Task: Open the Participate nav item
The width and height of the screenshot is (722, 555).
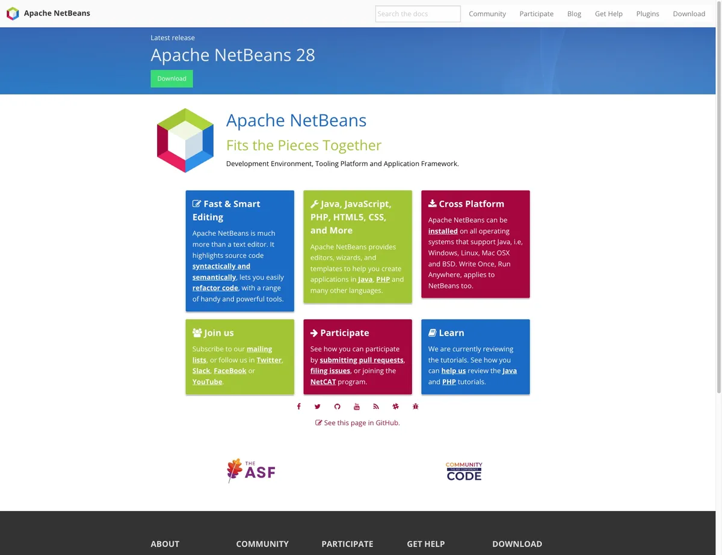Action: pyautogui.click(x=537, y=14)
